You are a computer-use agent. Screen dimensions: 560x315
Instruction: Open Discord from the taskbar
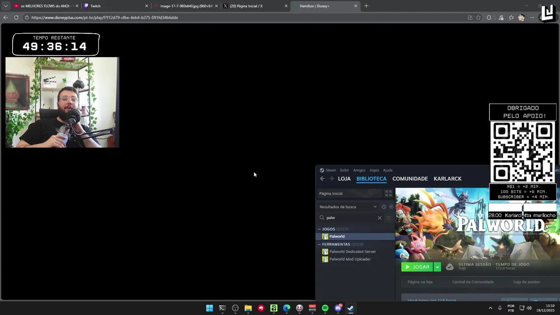(x=338, y=308)
